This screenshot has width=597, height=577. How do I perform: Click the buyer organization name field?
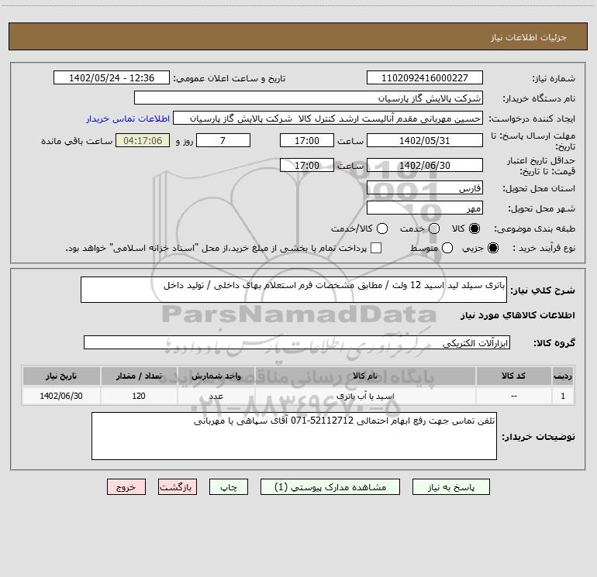click(309, 98)
